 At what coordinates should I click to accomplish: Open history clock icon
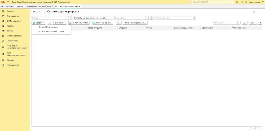coord(241,2)
